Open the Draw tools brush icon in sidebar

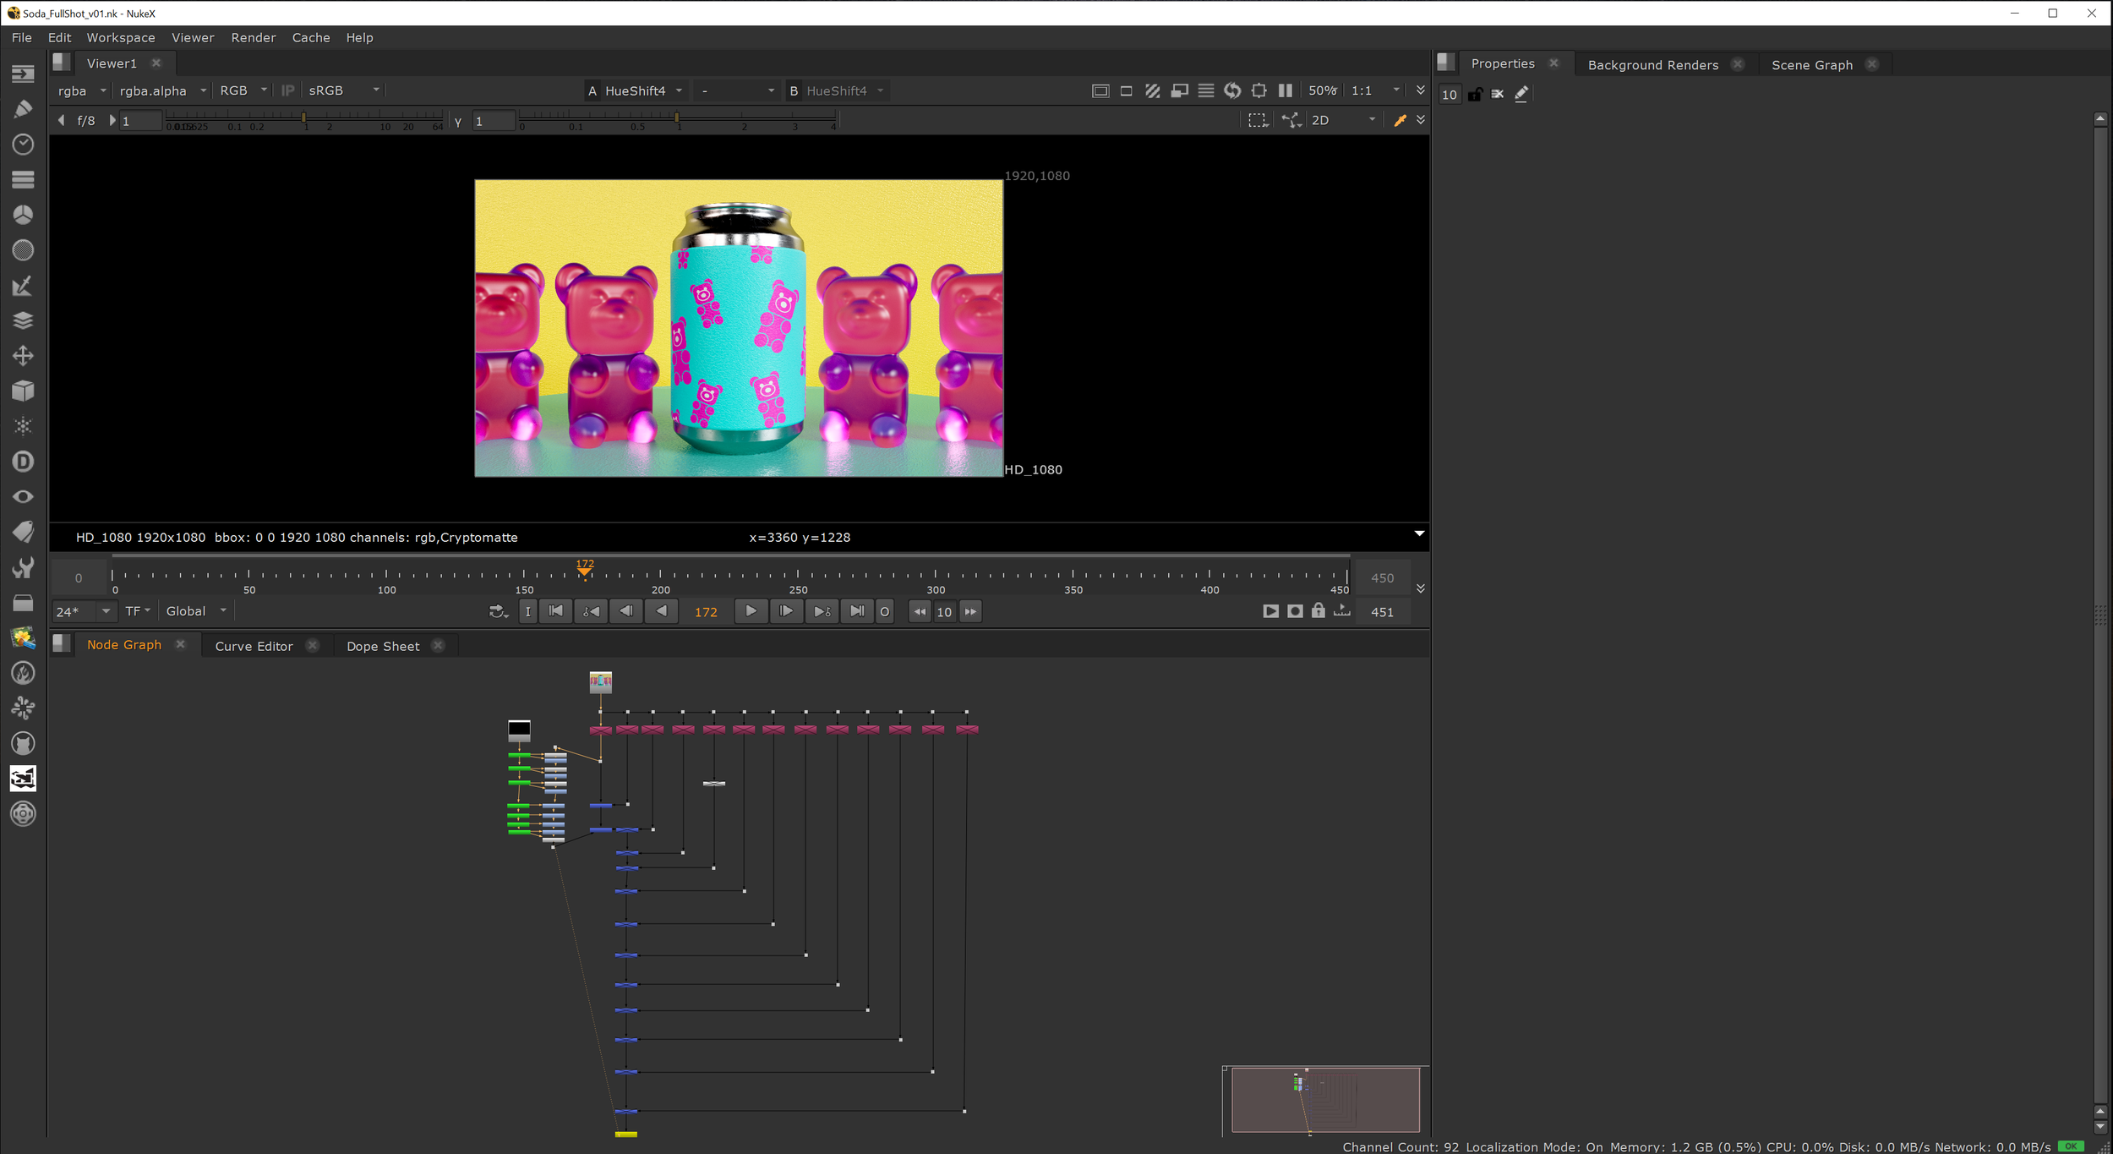coord(23,109)
